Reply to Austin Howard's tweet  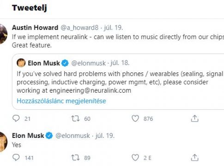pyautogui.click(x=16, y=119)
